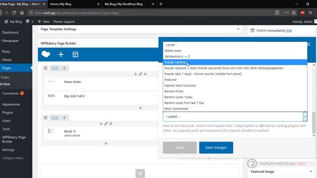The image size is (317, 178).
Task: Collapse the WordPress sidebar menu
Action: tap(12, 158)
